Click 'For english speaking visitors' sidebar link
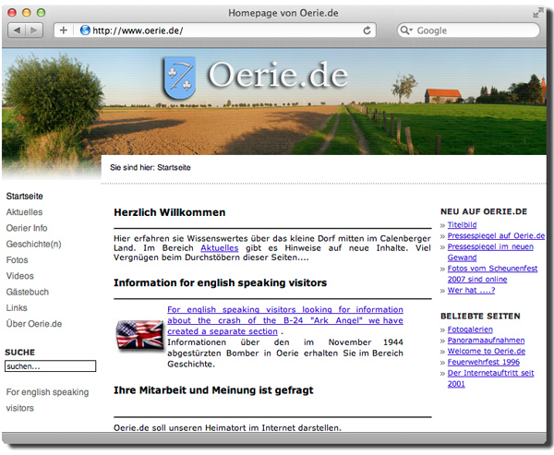Image resolution: width=554 pixels, height=455 pixels. tap(47, 400)
